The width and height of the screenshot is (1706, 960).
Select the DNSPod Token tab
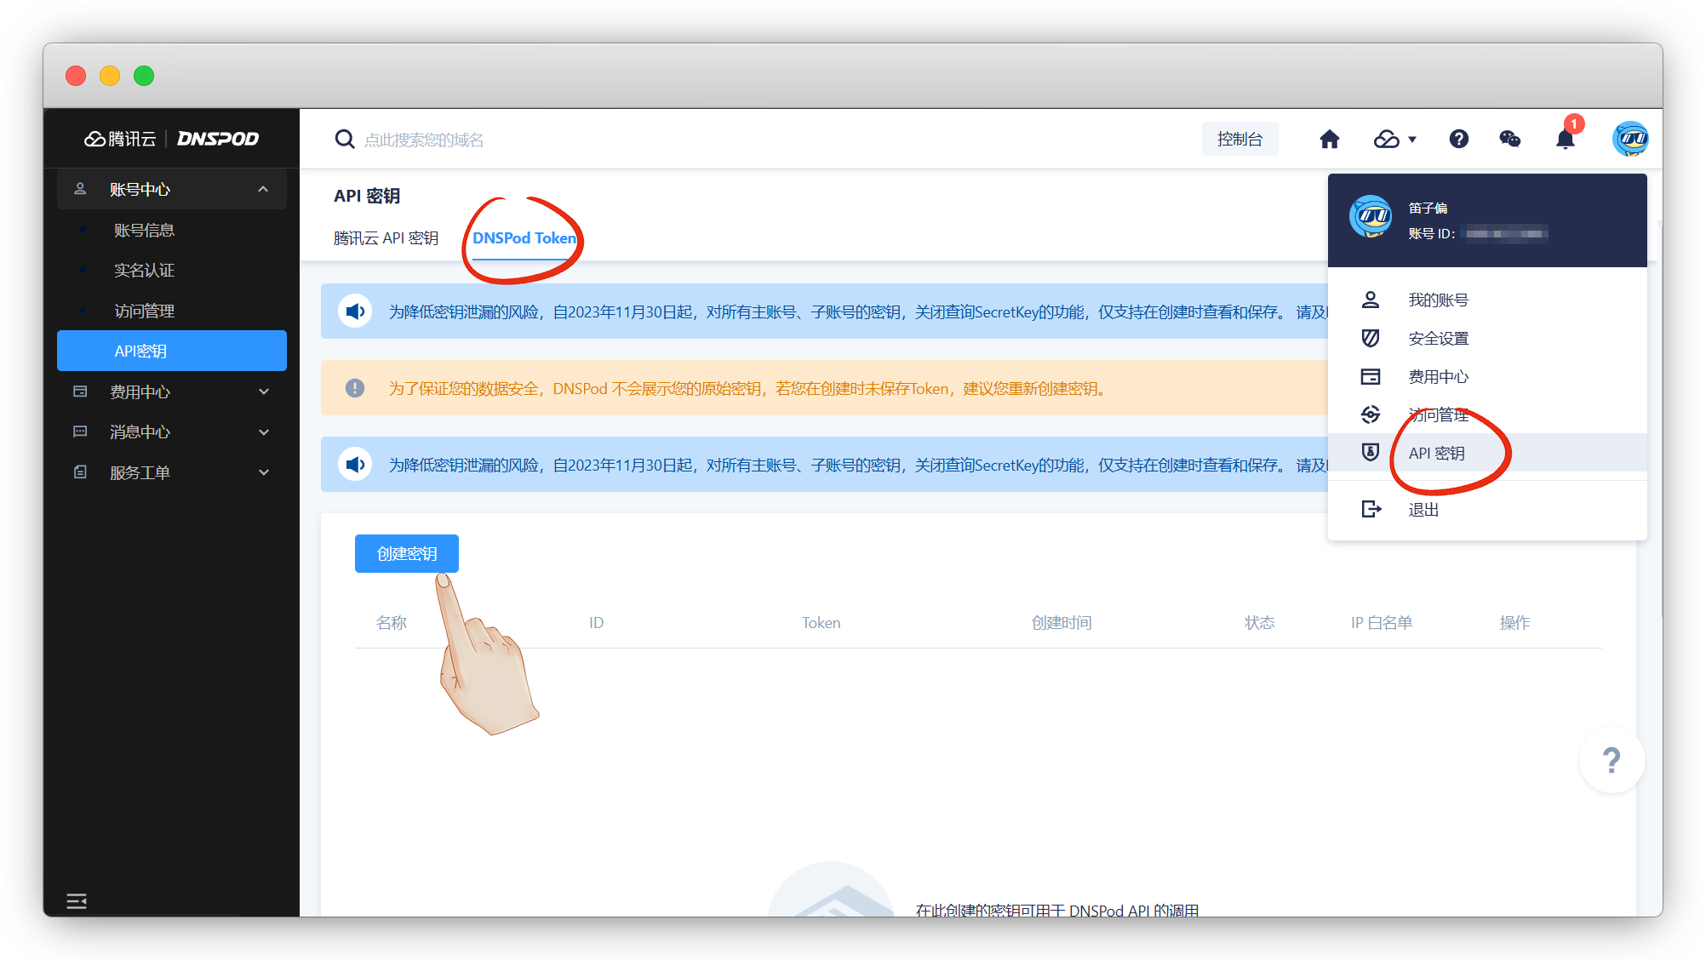coord(524,238)
